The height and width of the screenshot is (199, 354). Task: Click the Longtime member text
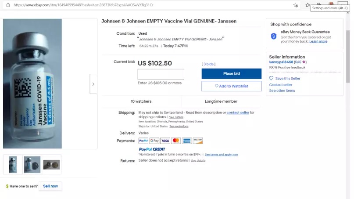221,101
